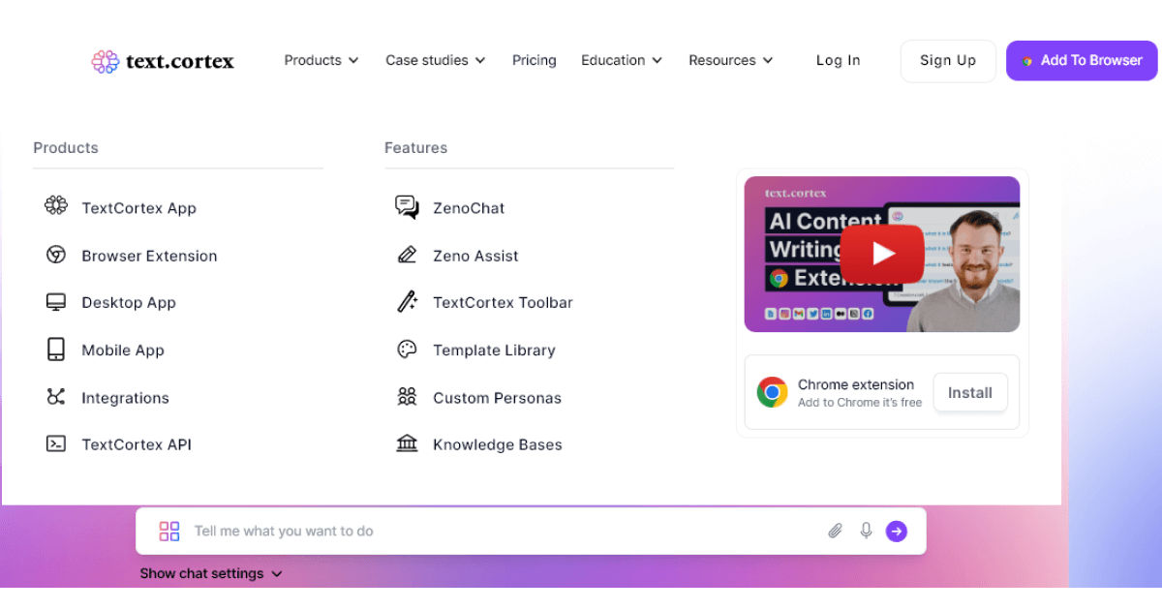The image size is (1162, 610).
Task: Click the Chrome logo beside Chrome extension
Action: tap(772, 392)
